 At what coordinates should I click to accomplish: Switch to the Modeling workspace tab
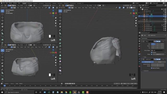(x=29, y=3)
